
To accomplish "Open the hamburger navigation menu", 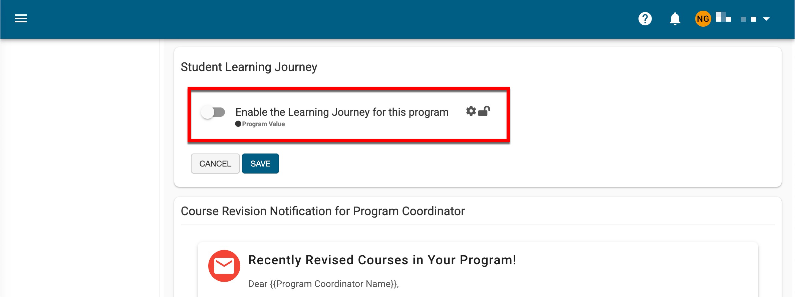I will (x=21, y=19).
